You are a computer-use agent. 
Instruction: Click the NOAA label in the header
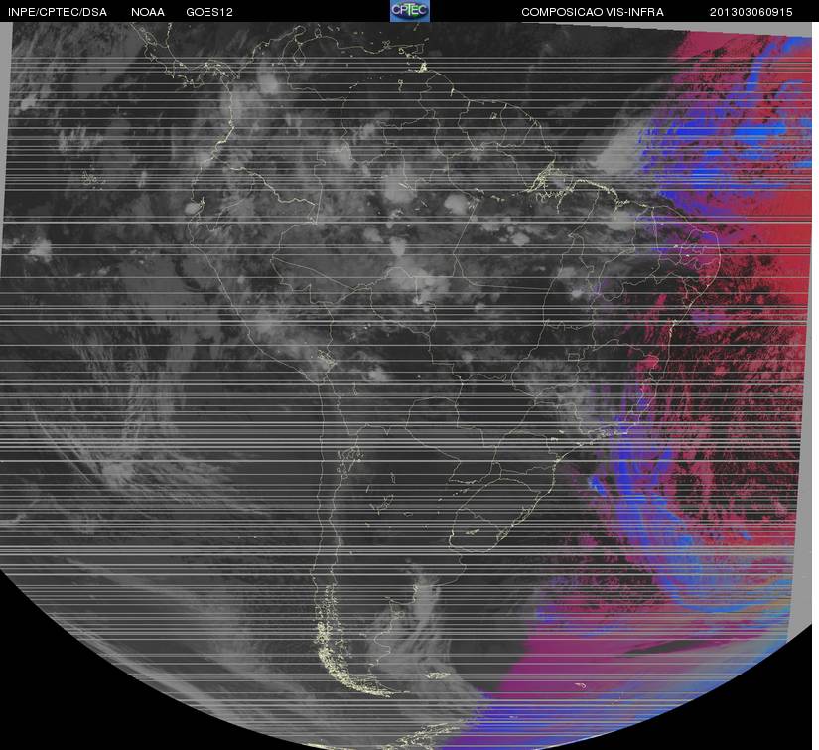[x=148, y=12]
